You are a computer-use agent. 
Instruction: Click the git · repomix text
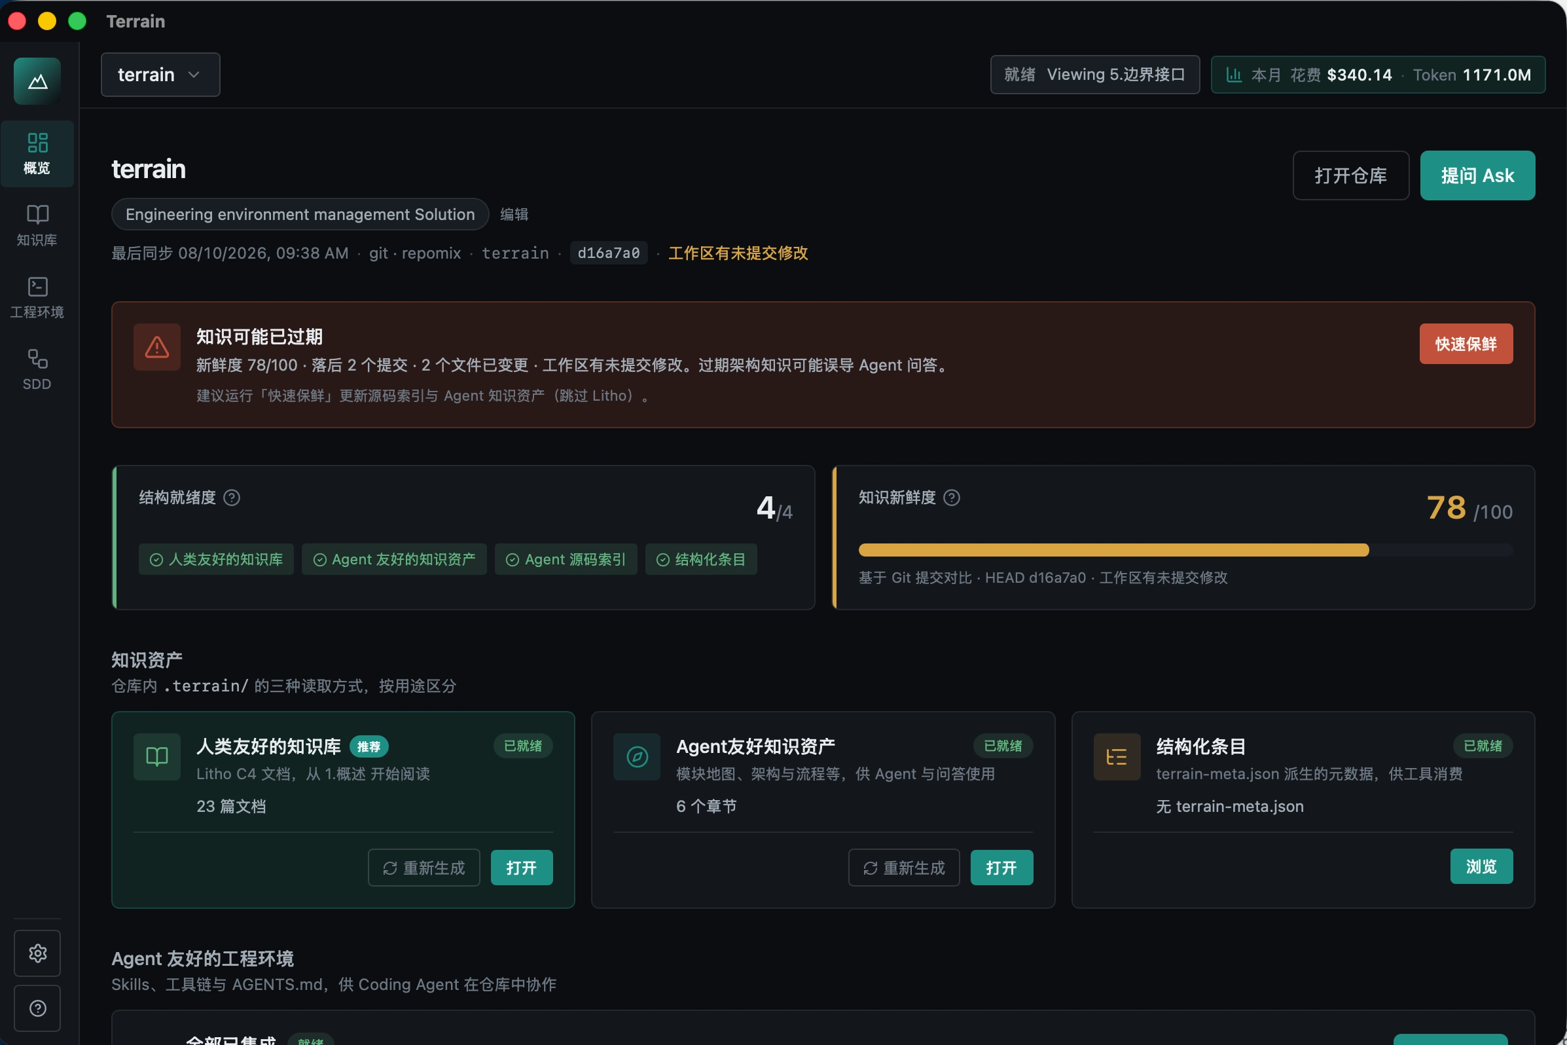[415, 253]
